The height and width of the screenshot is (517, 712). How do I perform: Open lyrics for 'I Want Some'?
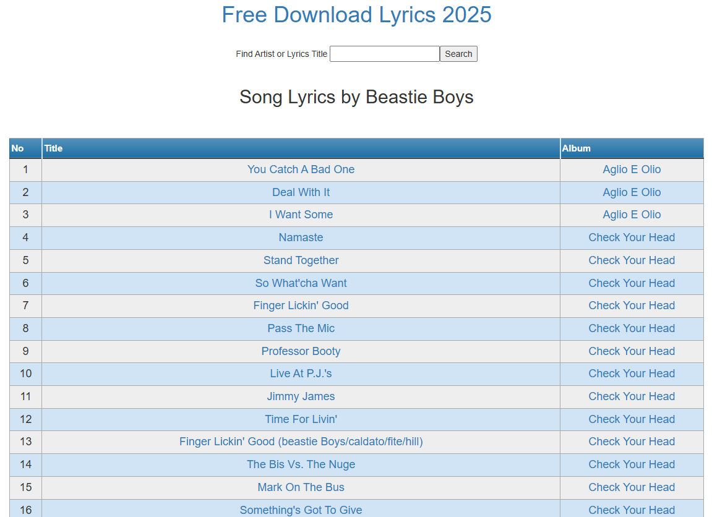coord(301,215)
